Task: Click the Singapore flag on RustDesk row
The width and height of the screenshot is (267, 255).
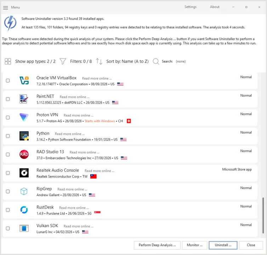Action: point(97,212)
